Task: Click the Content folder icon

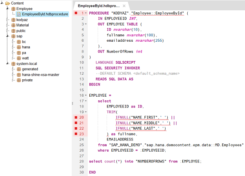Action: point(7,3)
